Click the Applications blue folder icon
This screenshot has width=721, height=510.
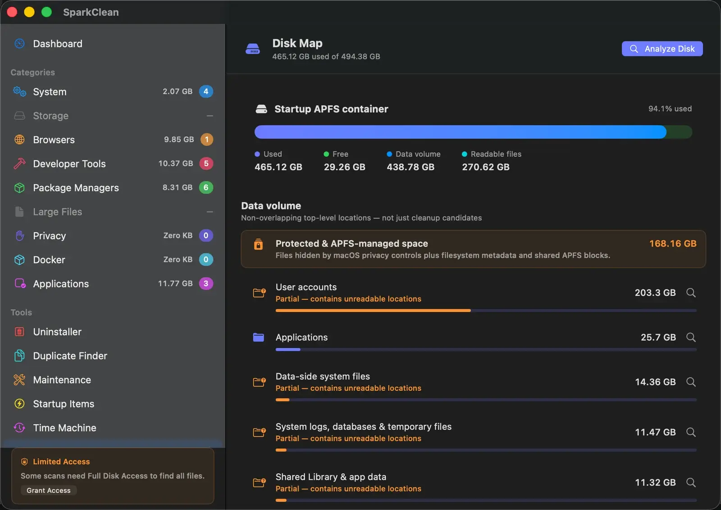point(259,337)
